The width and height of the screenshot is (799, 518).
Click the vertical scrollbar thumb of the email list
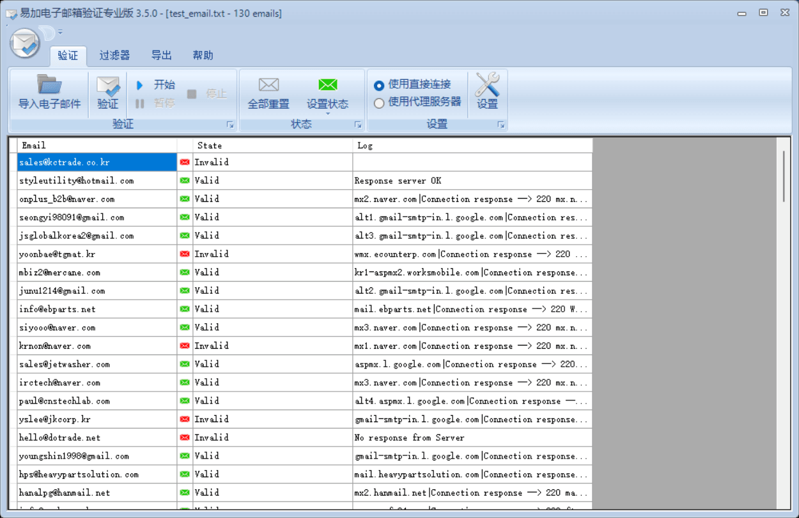784,177
